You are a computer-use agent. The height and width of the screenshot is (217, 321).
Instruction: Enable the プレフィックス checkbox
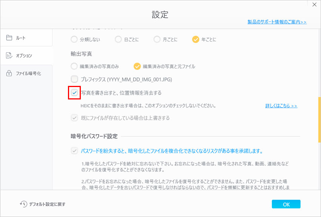click(x=74, y=79)
